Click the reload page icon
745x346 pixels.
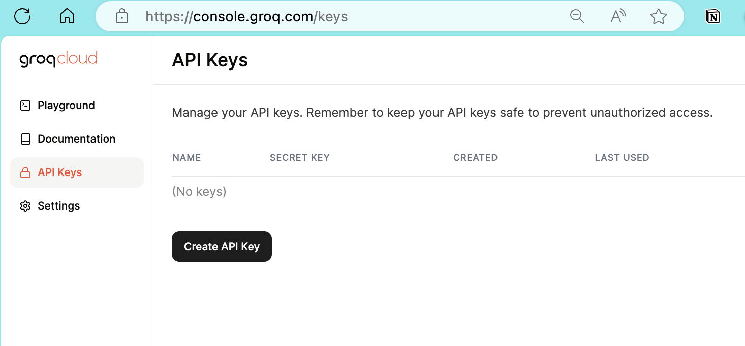pyautogui.click(x=22, y=16)
